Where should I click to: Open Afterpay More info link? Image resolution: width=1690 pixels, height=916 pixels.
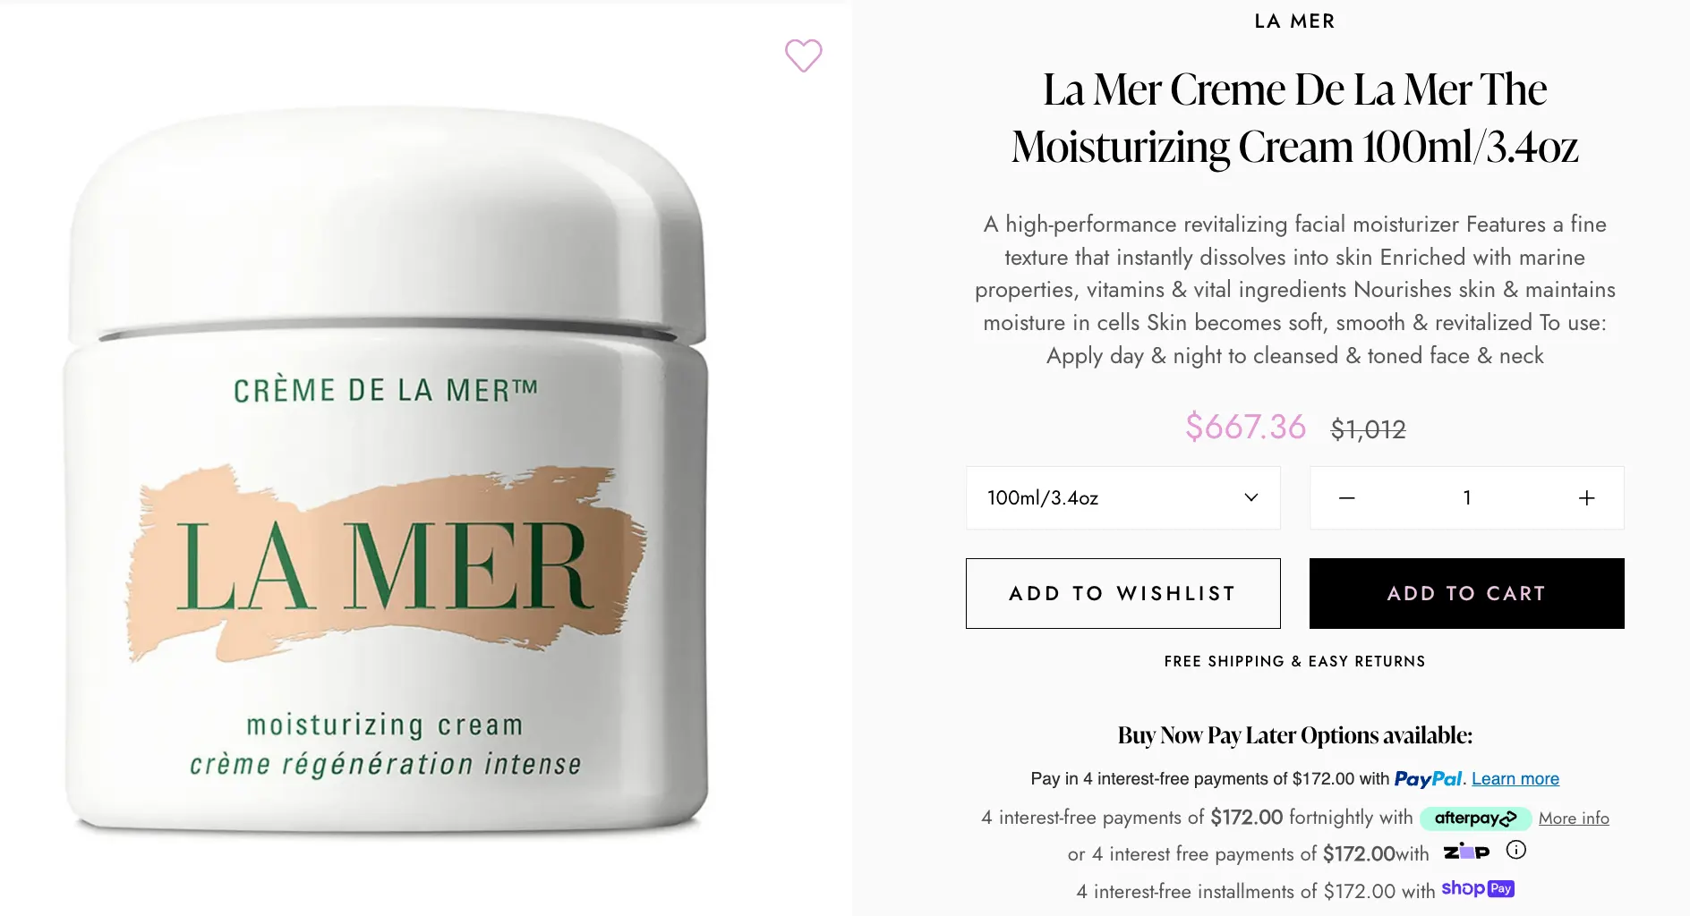point(1574,818)
